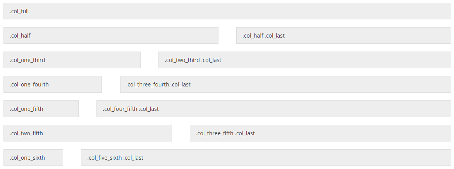The image size is (454, 169).
Task: Select the .col_two_fifth column box
Action: 88,133
